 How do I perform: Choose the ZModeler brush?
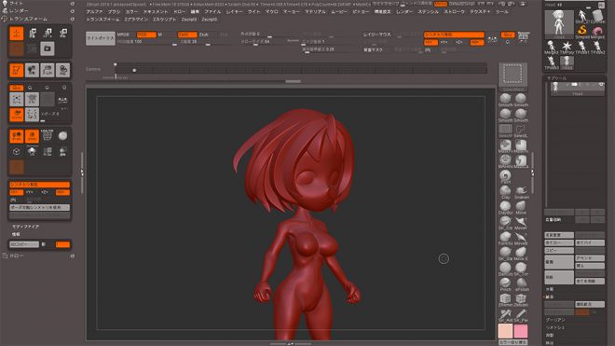(521, 298)
